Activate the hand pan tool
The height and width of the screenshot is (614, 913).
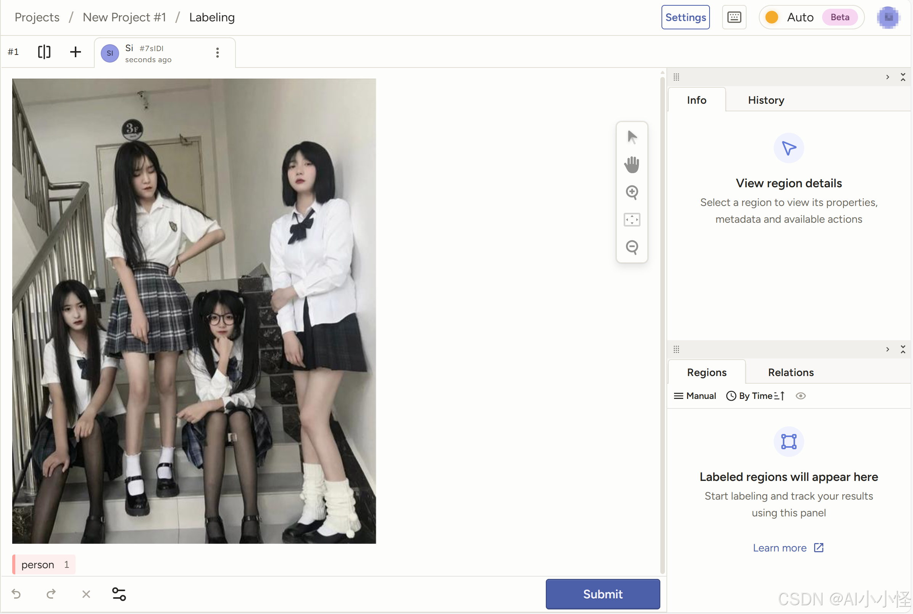tap(632, 164)
